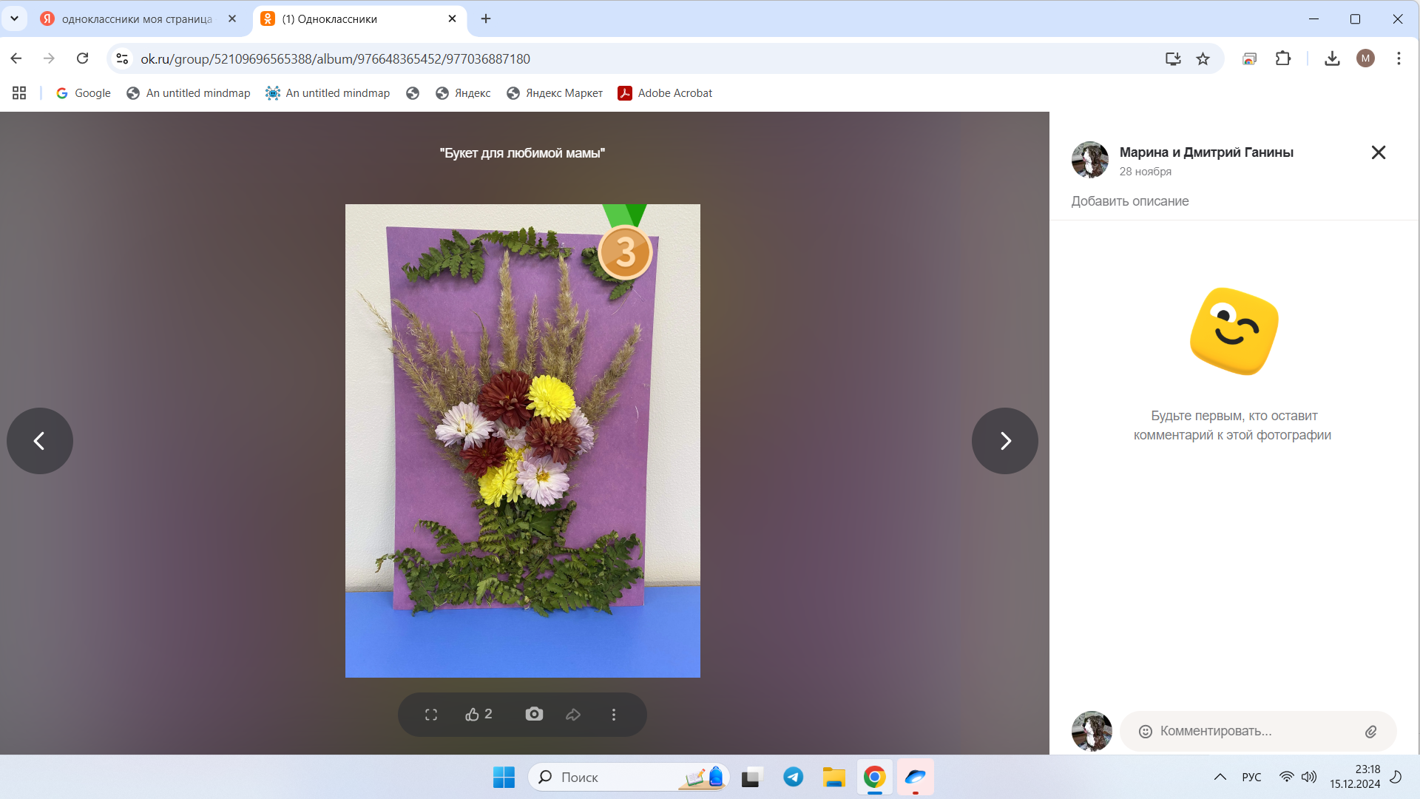Open the Яндекс Маркет bookmark

(555, 93)
